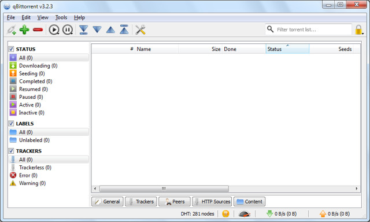This screenshot has height=222, width=370.
Task: Click the red minus delete torrent icon
Action: [38, 29]
